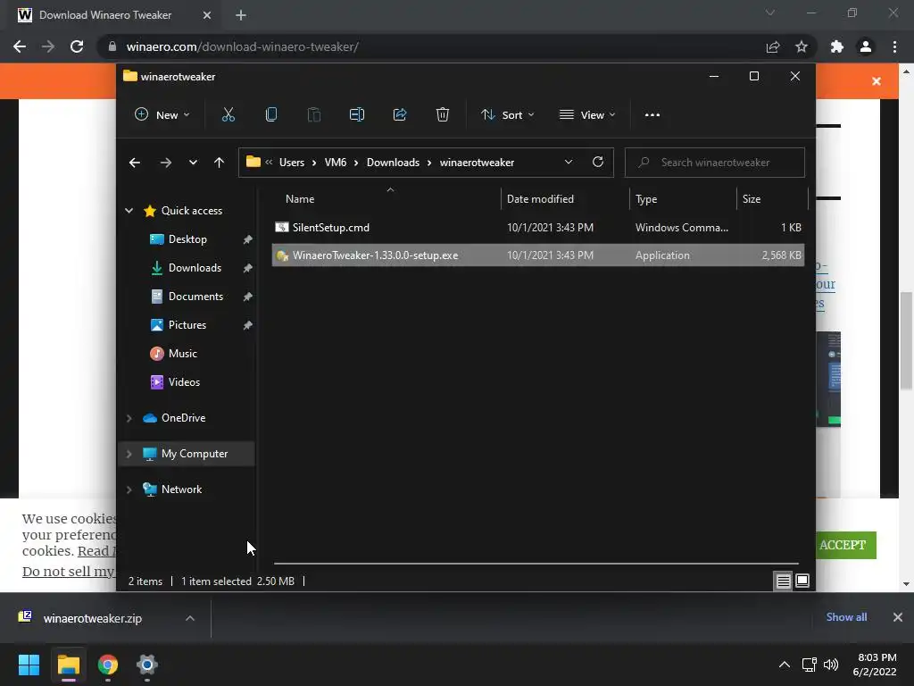
Task: Collapse the Quick access tree
Action: pos(129,211)
